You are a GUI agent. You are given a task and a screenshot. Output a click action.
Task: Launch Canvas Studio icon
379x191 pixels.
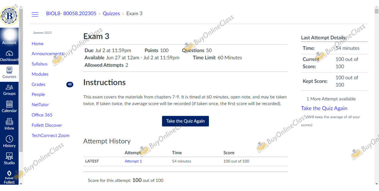click(x=9, y=157)
